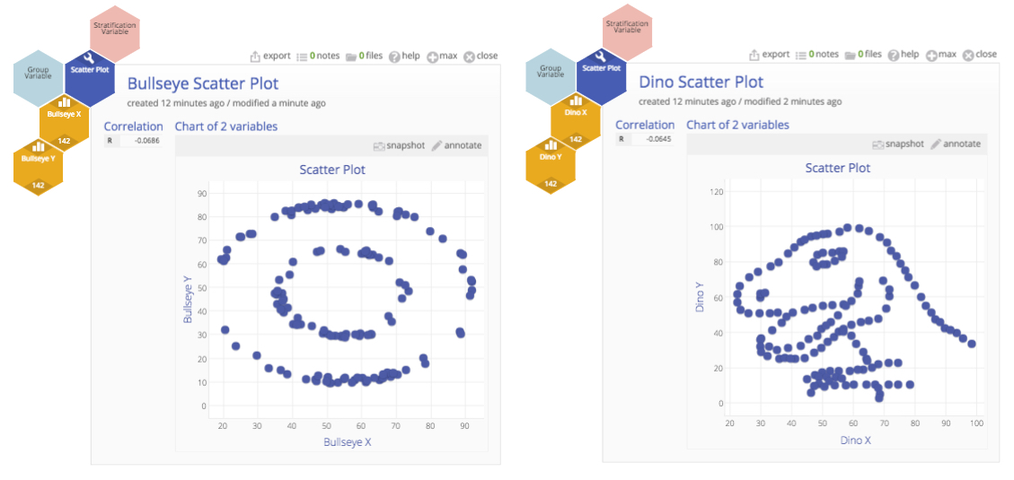Open notes for Dino Scatter Plot
This screenshot has height=480, width=1014.
click(x=816, y=55)
